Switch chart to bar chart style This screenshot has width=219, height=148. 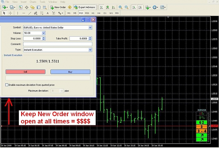(x=102, y=7)
